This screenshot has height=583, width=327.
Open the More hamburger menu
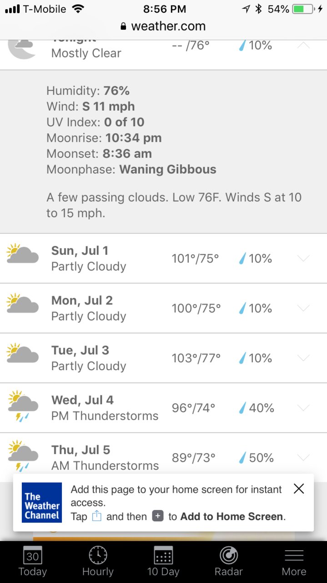point(294,555)
